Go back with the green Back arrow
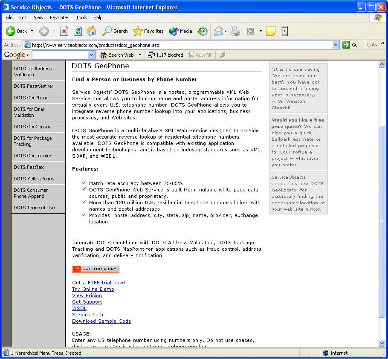 (16, 31)
